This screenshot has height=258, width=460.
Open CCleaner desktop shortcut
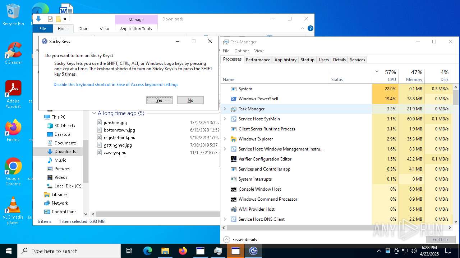[13, 53]
